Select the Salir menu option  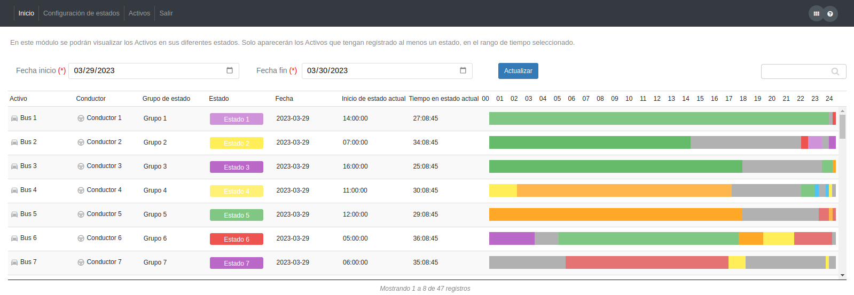coord(166,13)
